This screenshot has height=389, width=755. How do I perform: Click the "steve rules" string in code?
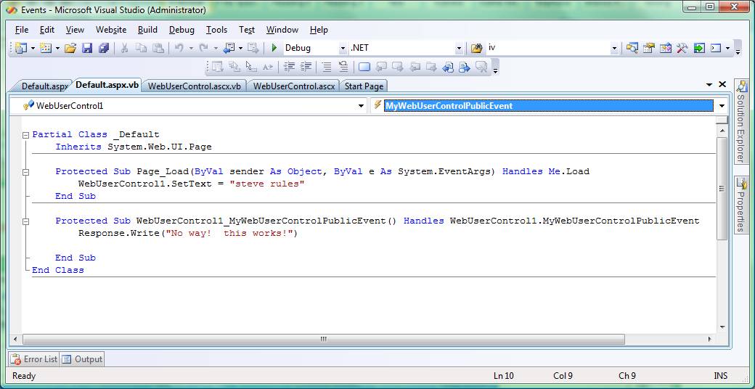[267, 184]
